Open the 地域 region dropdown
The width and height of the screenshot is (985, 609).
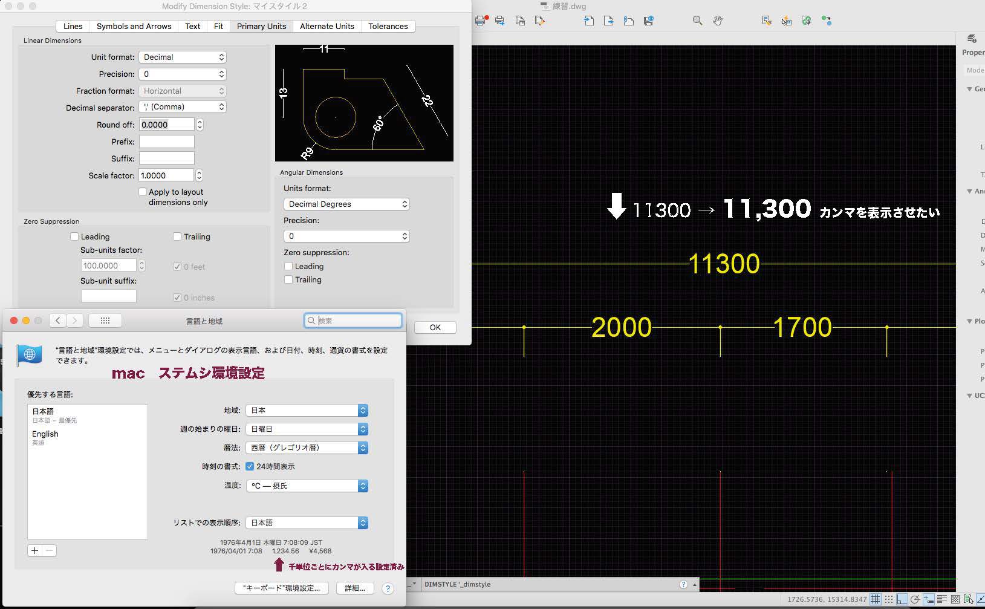tap(307, 410)
